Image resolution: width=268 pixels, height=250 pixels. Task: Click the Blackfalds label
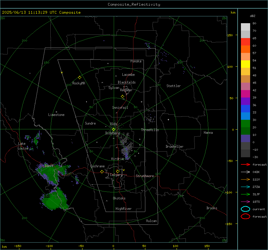point(127,82)
